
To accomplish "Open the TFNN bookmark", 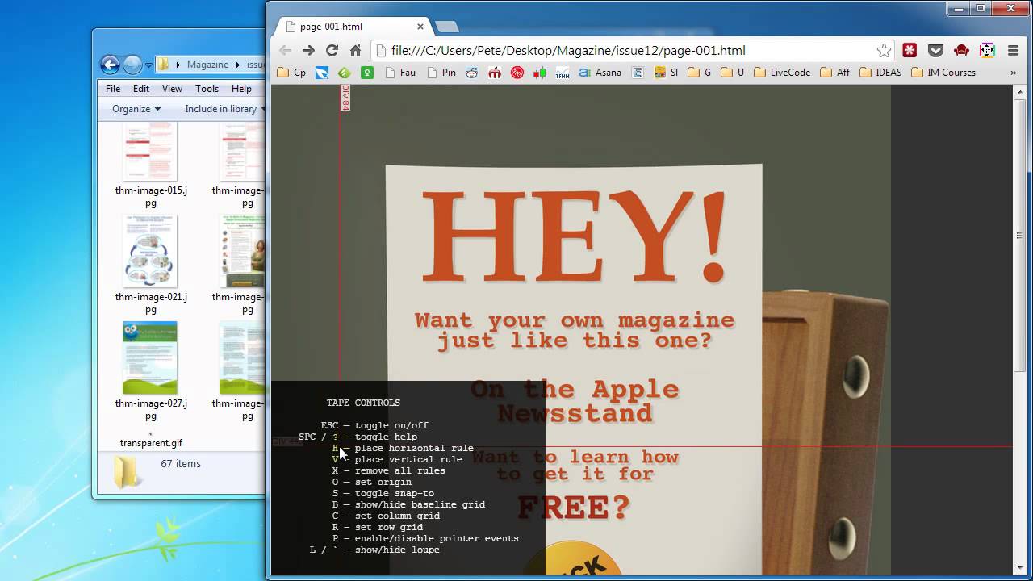I will click(x=563, y=73).
